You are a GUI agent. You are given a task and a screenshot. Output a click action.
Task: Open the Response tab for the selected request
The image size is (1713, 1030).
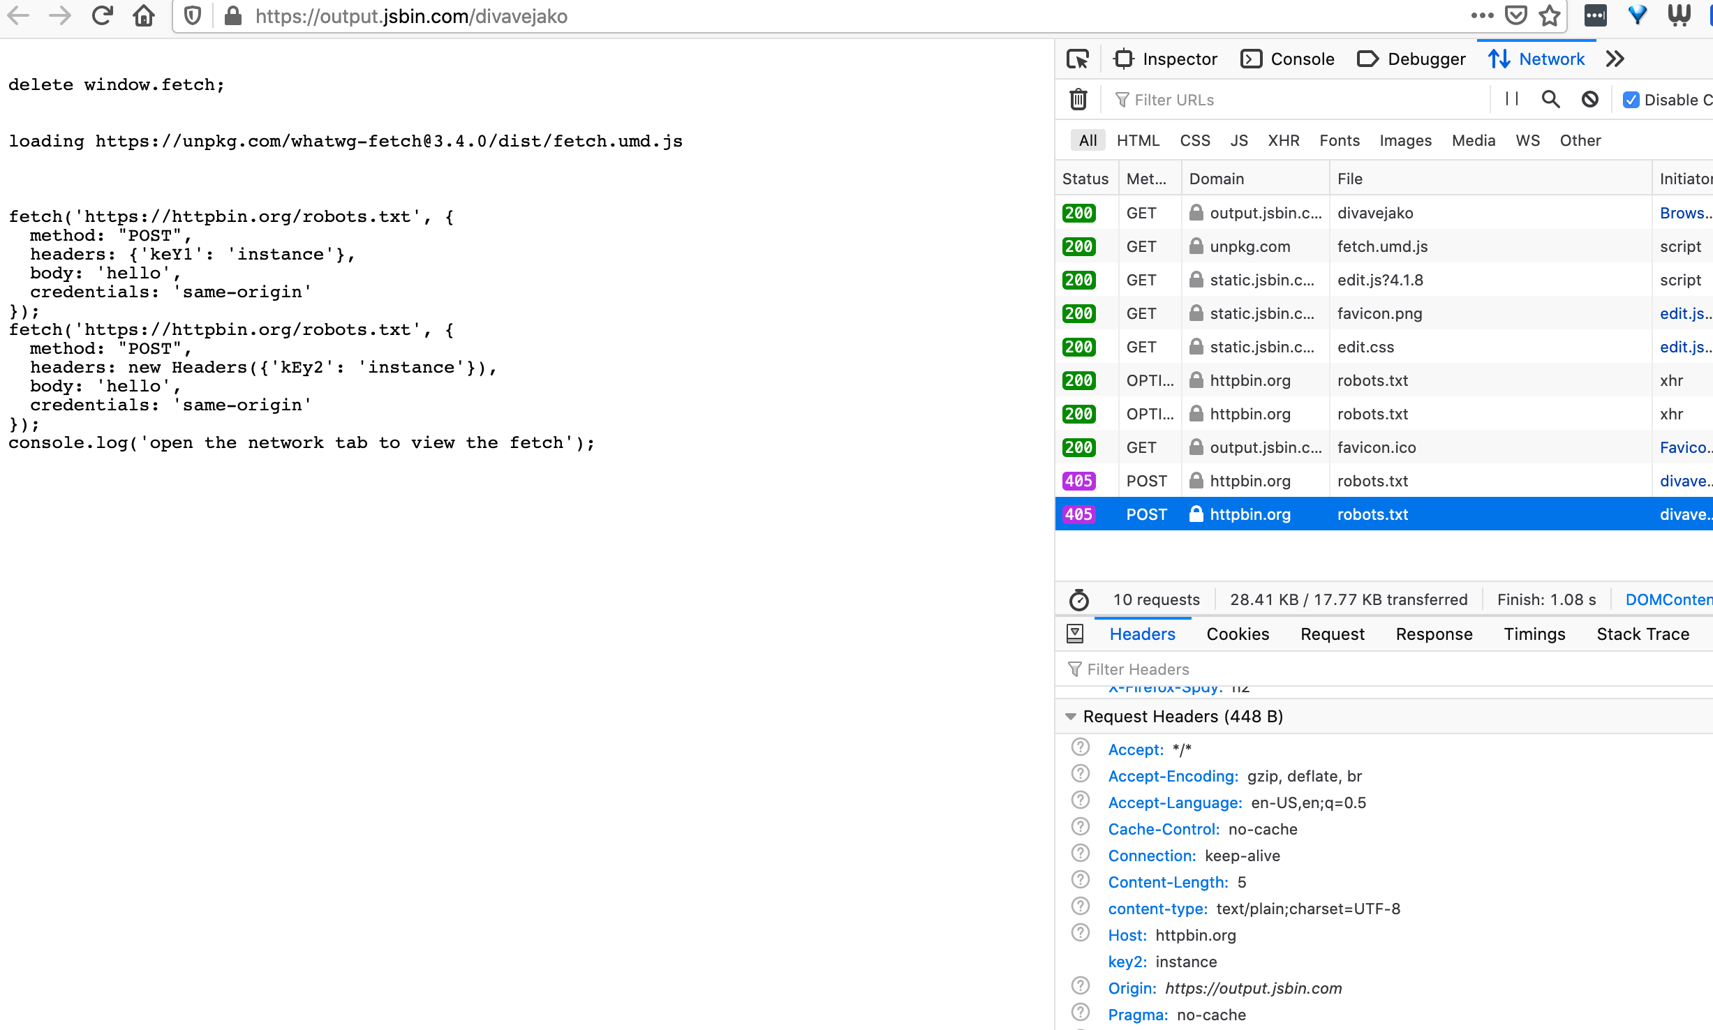coord(1434,634)
